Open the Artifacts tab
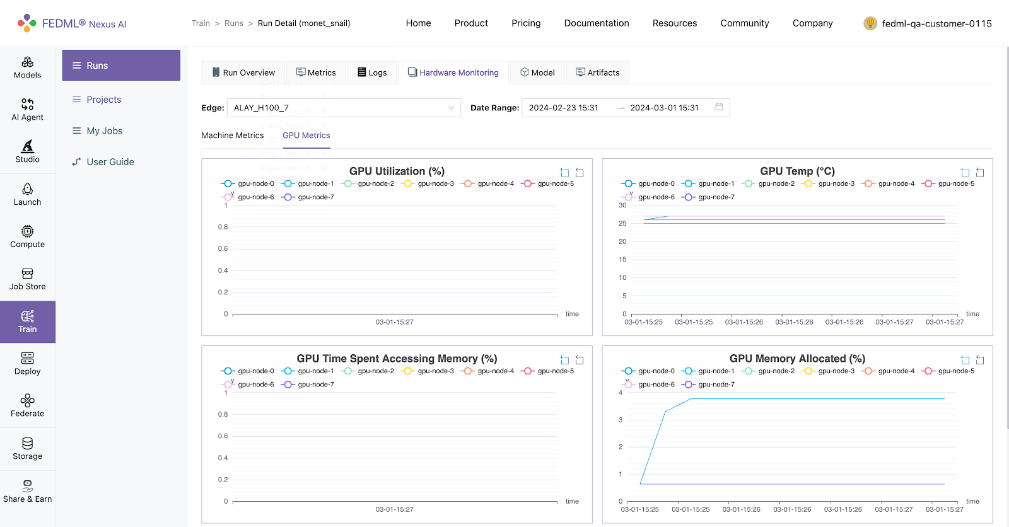The height and width of the screenshot is (527, 1009). pyautogui.click(x=597, y=72)
